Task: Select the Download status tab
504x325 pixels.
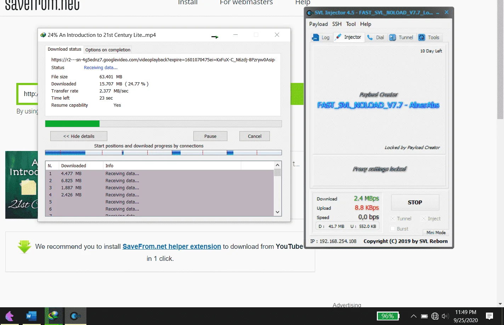Action: click(64, 49)
